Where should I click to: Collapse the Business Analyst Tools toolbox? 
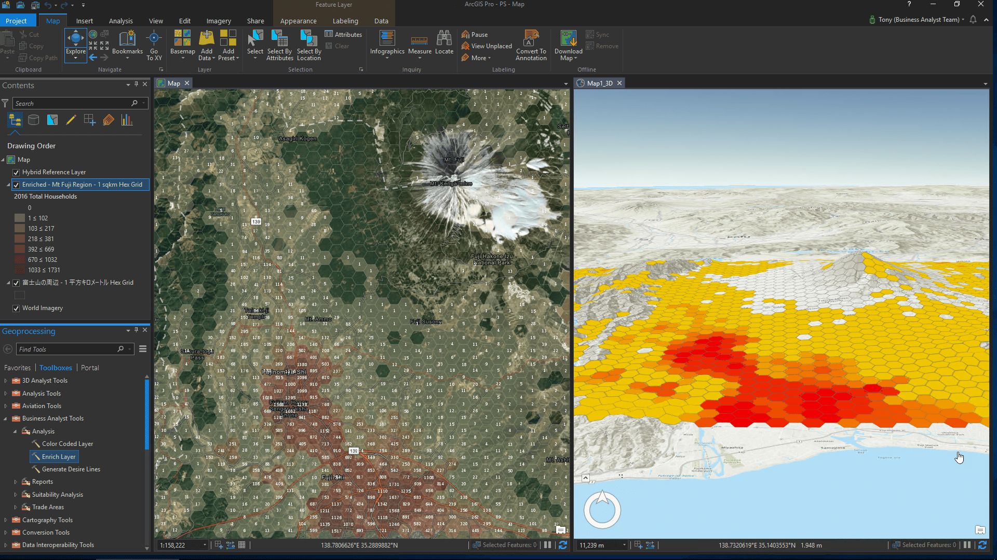coord(6,419)
